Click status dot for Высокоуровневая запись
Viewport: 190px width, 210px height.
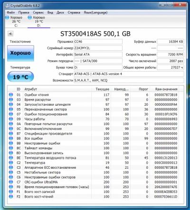tap(11, 153)
